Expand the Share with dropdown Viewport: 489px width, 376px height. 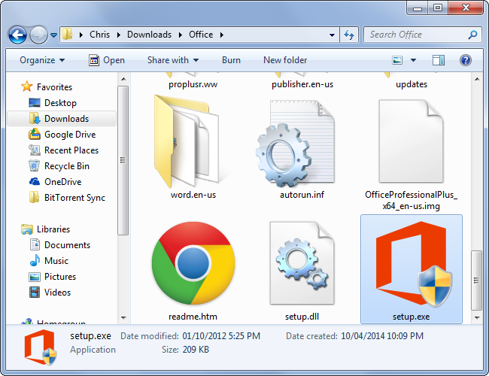[173, 60]
